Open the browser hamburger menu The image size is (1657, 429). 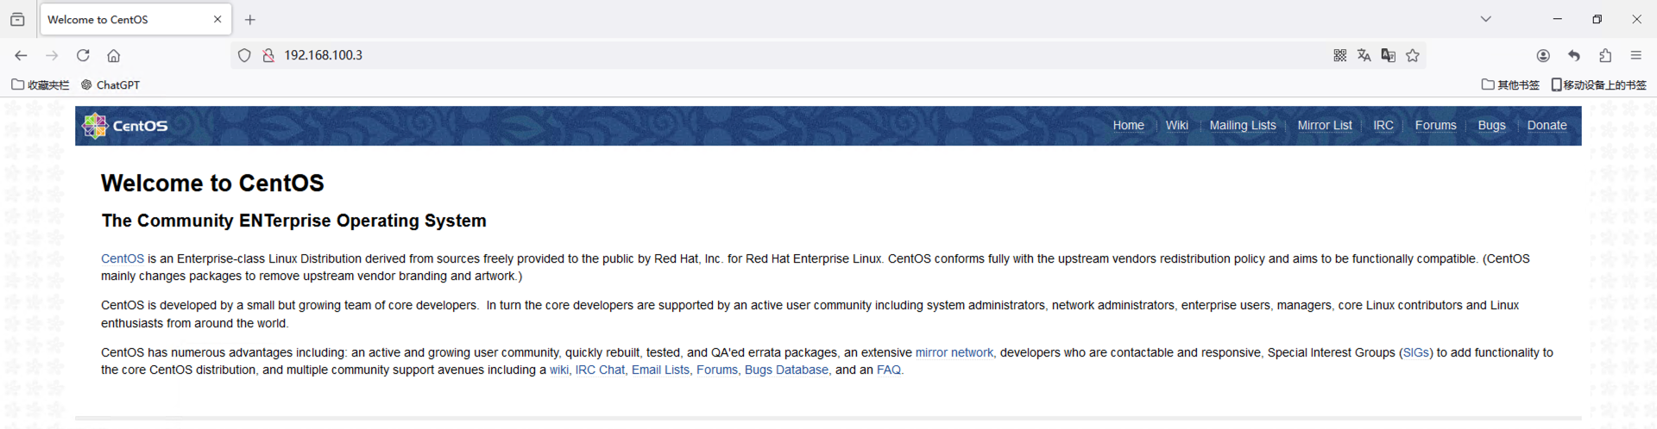(1636, 55)
